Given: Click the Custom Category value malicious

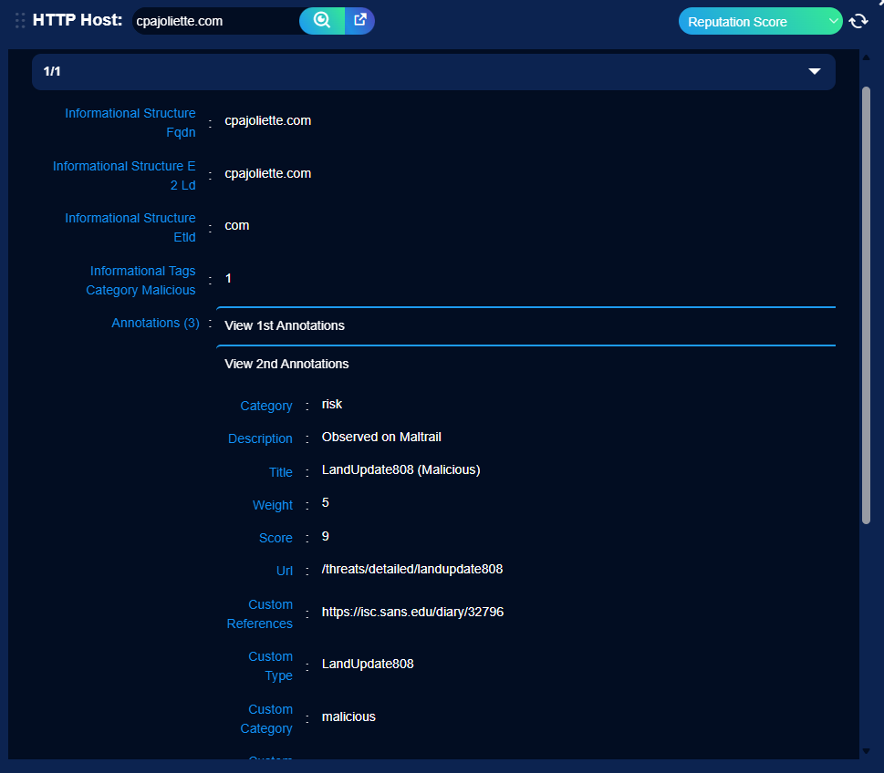Looking at the screenshot, I should (348, 716).
